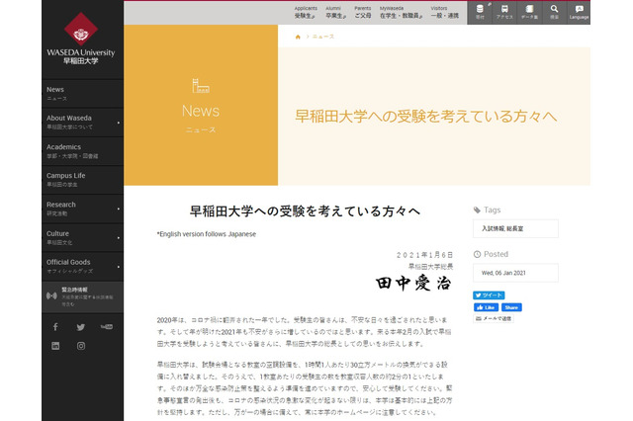Expand the About Waseda submenu arrow
The image size is (633, 421).
click(119, 123)
